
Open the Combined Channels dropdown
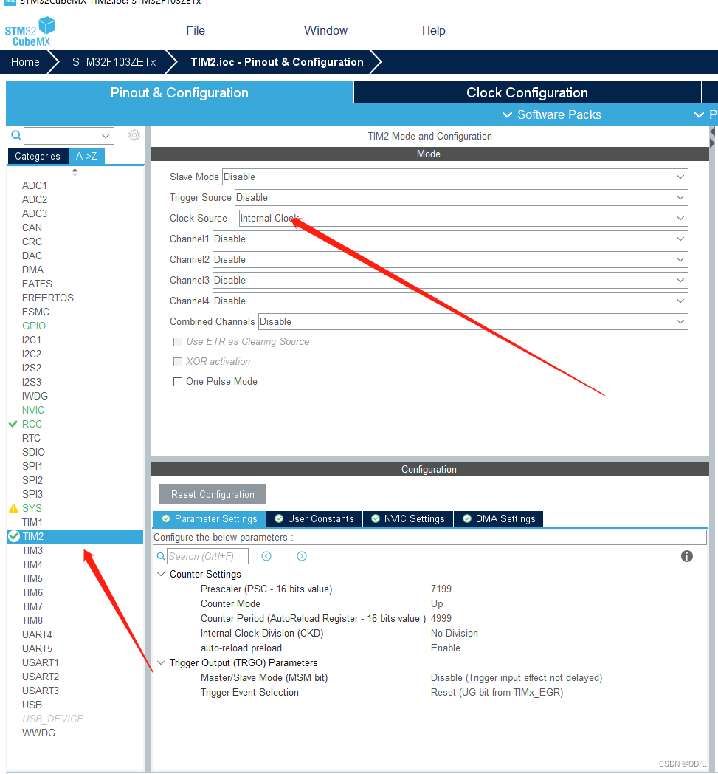click(x=474, y=322)
